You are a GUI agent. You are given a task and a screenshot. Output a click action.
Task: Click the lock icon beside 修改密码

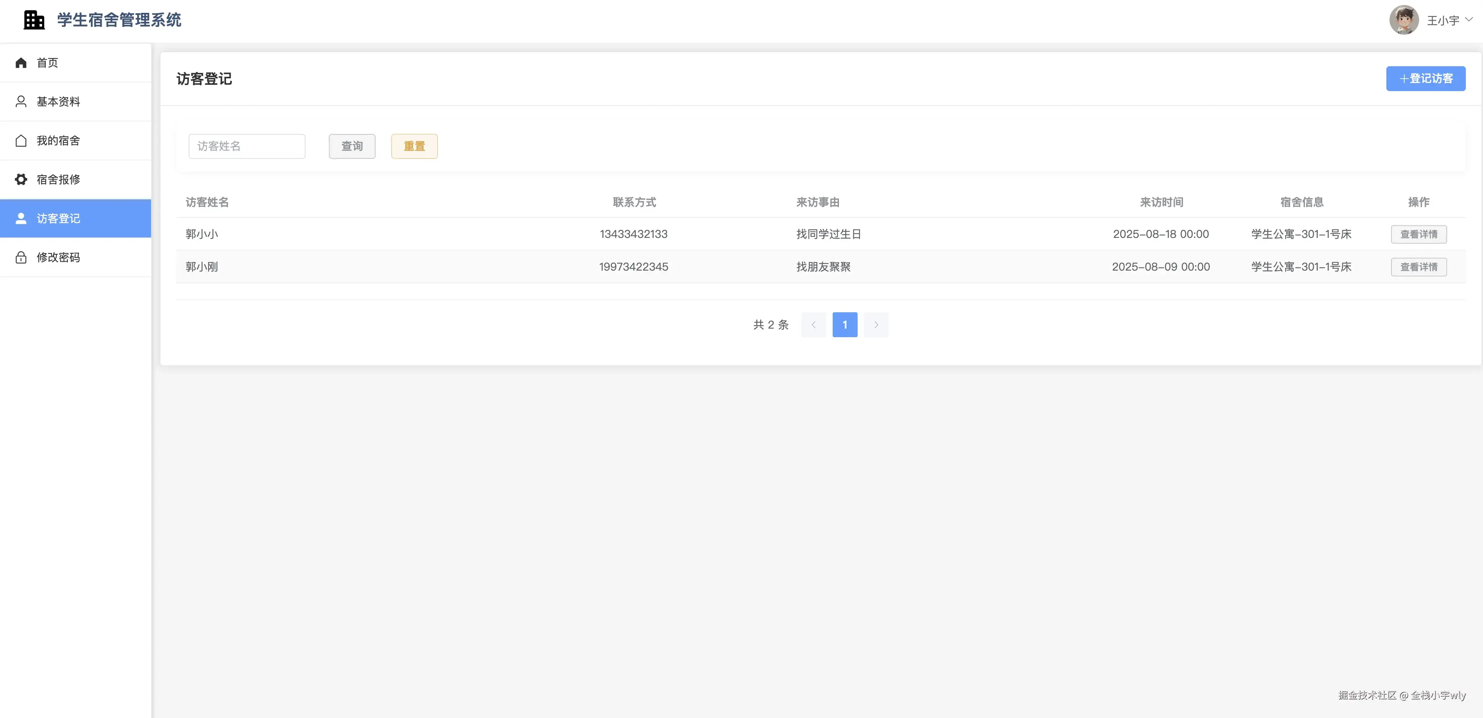[x=21, y=258]
